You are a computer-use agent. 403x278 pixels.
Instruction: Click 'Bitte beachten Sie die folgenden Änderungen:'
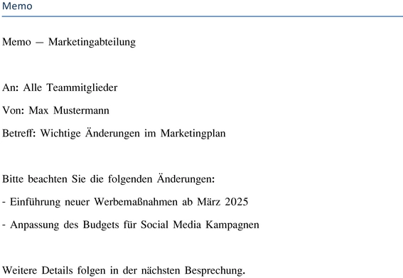coord(109,178)
